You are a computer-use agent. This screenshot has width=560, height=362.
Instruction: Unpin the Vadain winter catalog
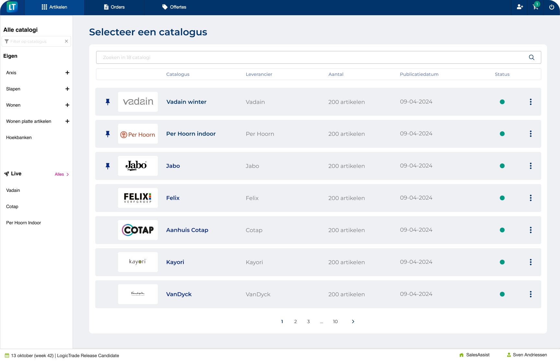[108, 102]
